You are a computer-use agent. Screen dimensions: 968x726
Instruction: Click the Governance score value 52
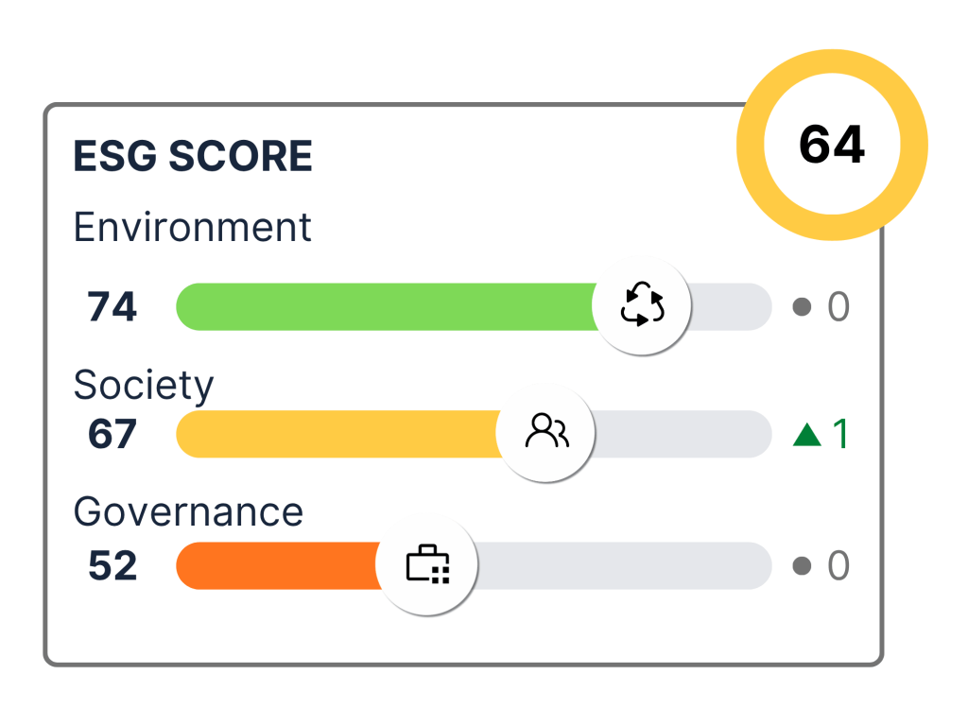(112, 566)
